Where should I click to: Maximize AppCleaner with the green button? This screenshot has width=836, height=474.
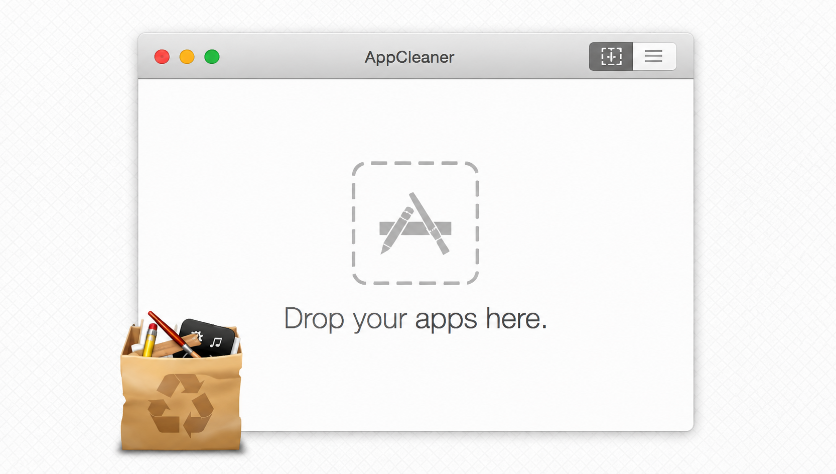coord(212,57)
